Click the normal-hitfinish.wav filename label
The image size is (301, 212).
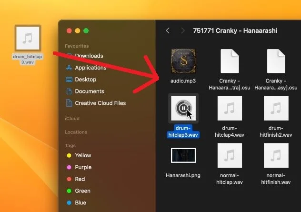(x=276, y=179)
